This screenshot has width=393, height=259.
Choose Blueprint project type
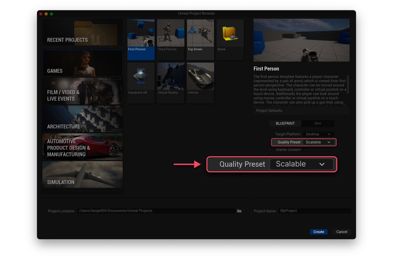285,123
